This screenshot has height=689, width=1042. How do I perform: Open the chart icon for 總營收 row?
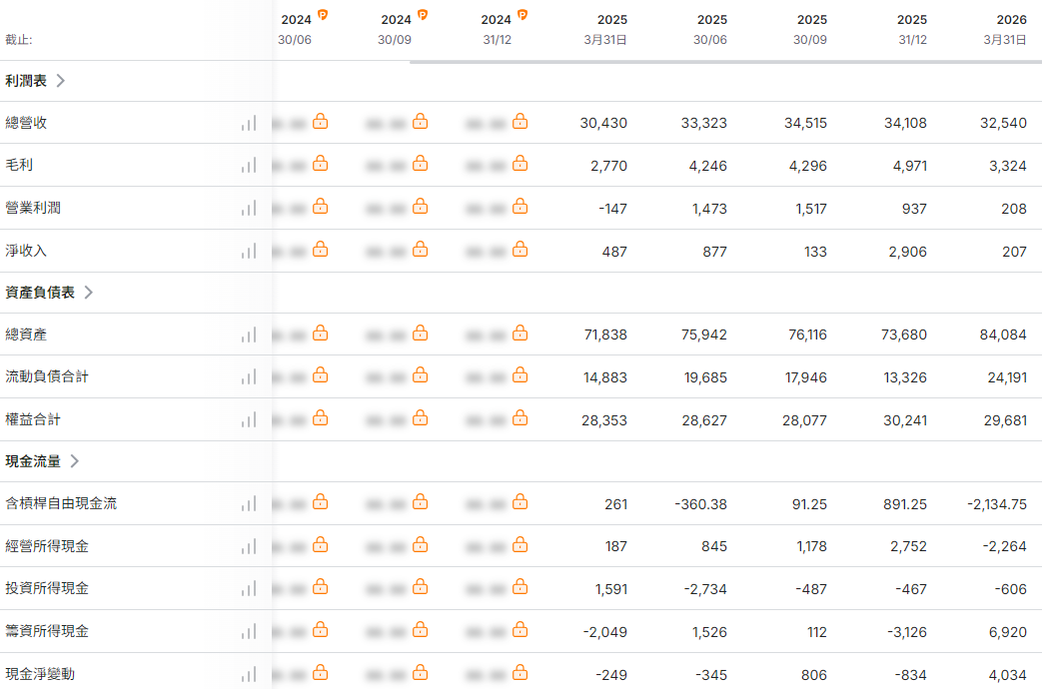tap(249, 123)
